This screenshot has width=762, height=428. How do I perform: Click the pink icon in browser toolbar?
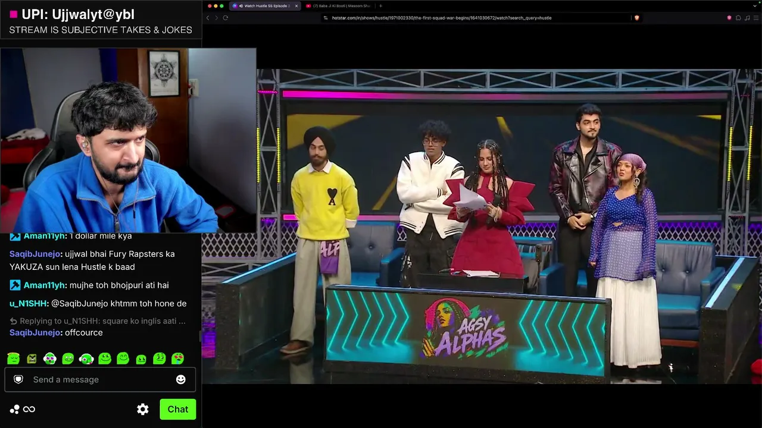click(x=729, y=18)
